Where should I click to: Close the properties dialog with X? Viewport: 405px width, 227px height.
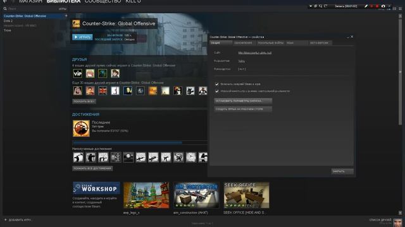352,37
